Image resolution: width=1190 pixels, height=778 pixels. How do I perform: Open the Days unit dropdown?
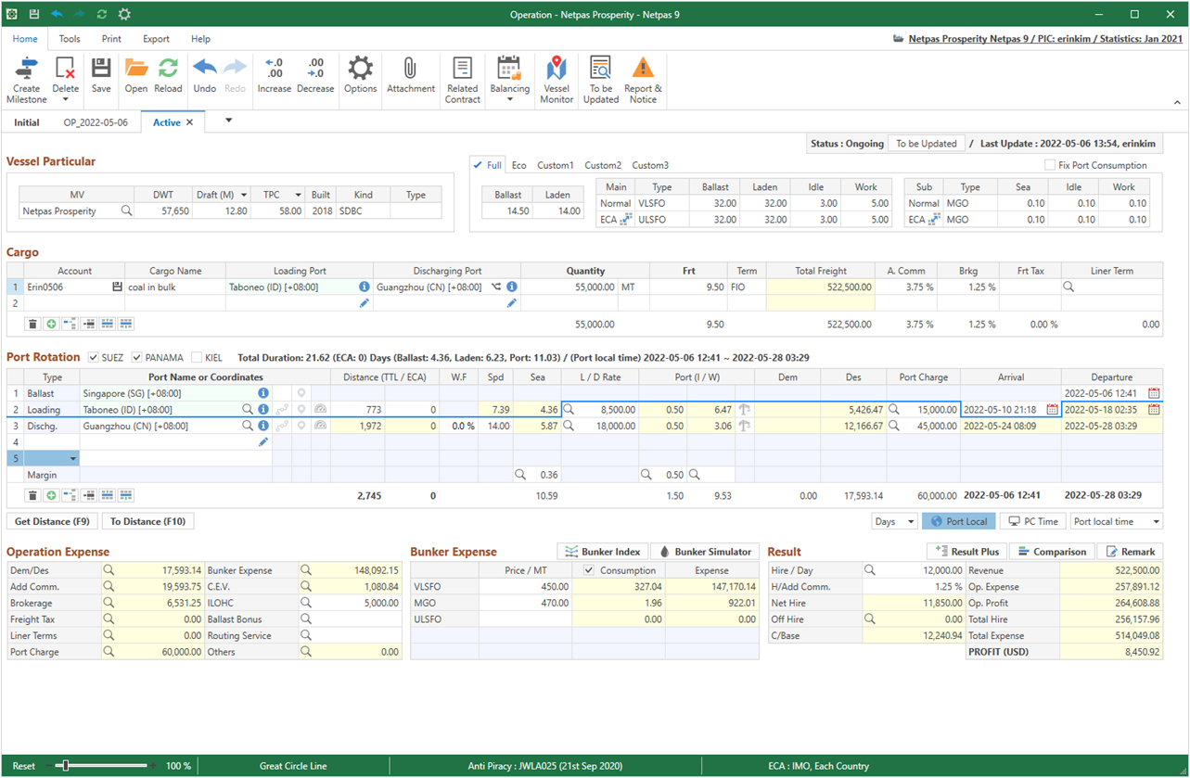(910, 522)
